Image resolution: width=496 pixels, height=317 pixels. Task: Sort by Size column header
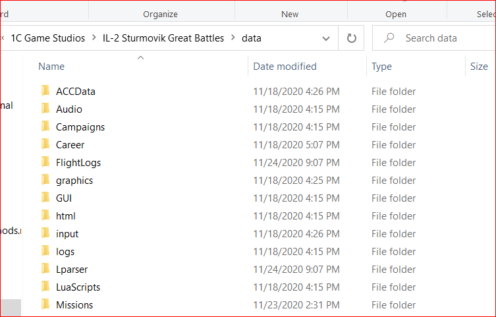point(479,67)
